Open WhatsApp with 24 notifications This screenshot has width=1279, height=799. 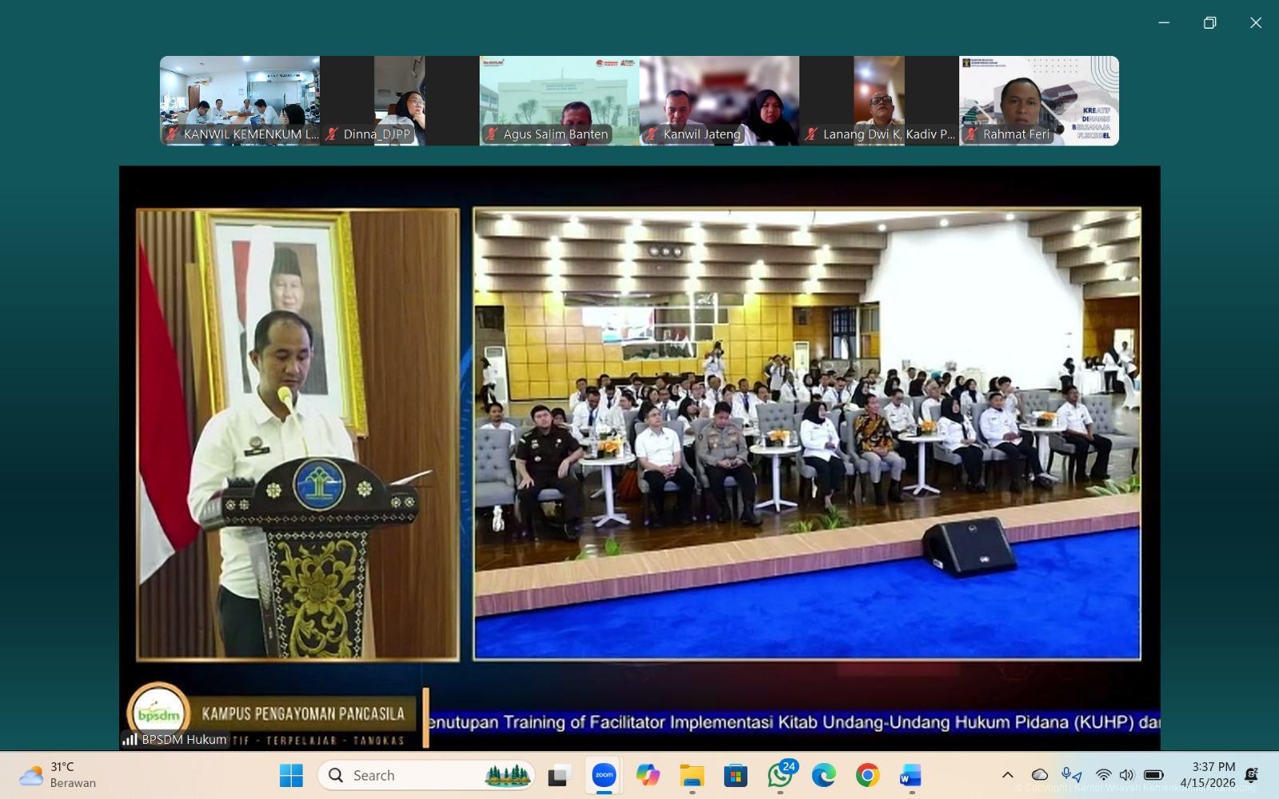pyautogui.click(x=779, y=775)
